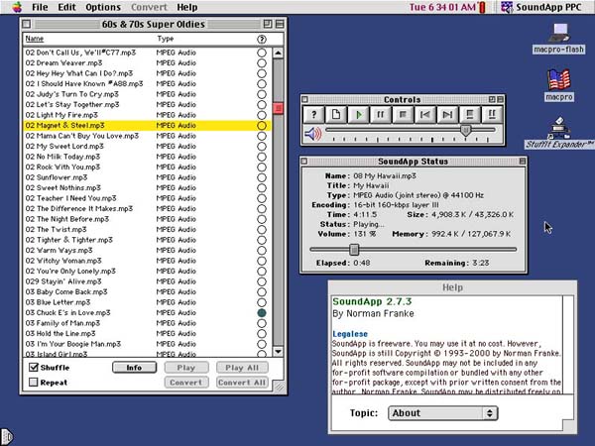Click the Info button
This screenshot has height=446, width=595.
pos(134,367)
